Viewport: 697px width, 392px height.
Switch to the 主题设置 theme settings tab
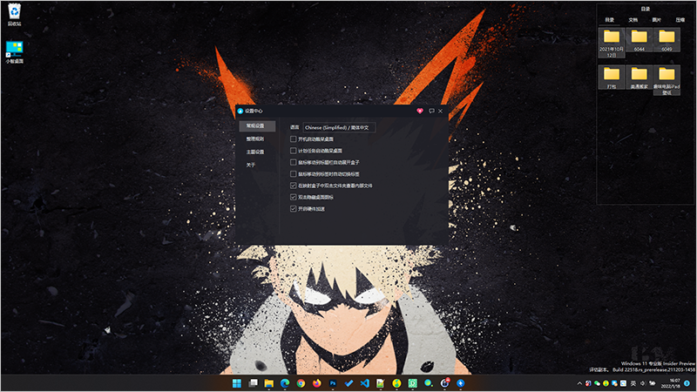(254, 152)
